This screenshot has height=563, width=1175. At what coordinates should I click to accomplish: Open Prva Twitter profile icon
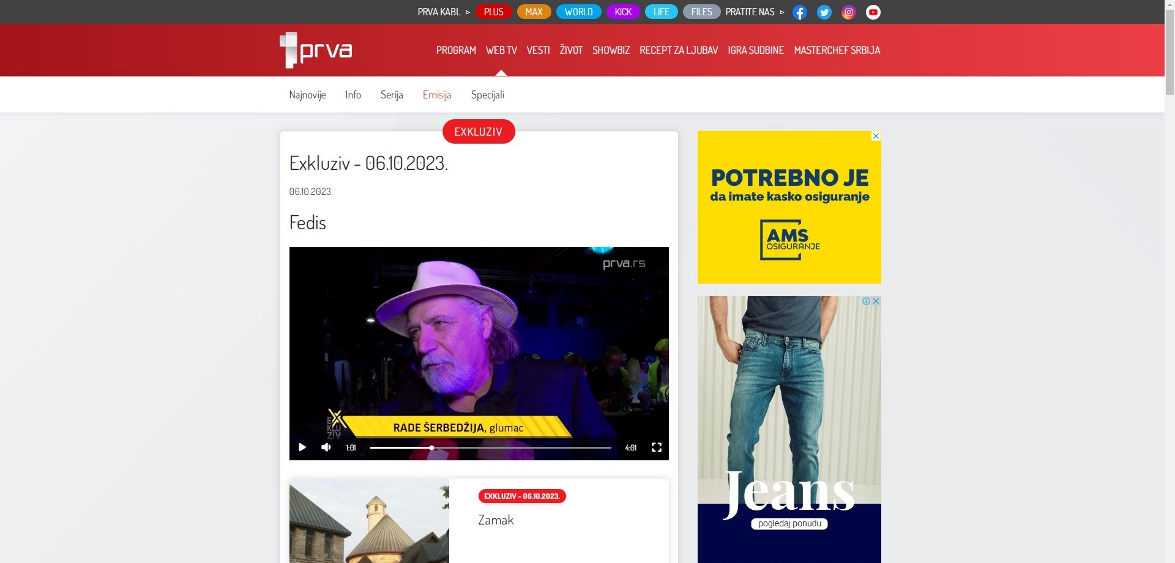pos(824,12)
